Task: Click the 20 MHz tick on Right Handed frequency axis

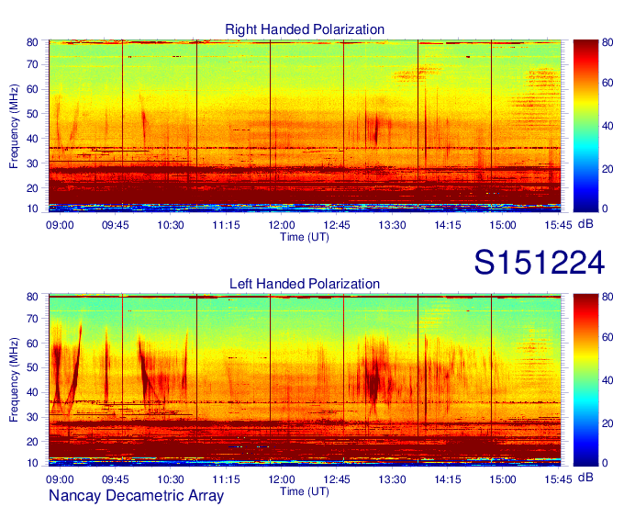Action: pos(32,188)
